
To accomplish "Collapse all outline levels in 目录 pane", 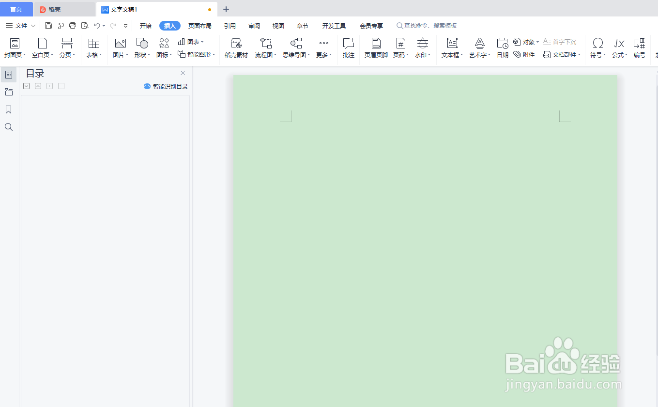I will coord(38,86).
